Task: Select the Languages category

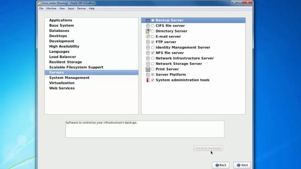Action: pos(91,52)
